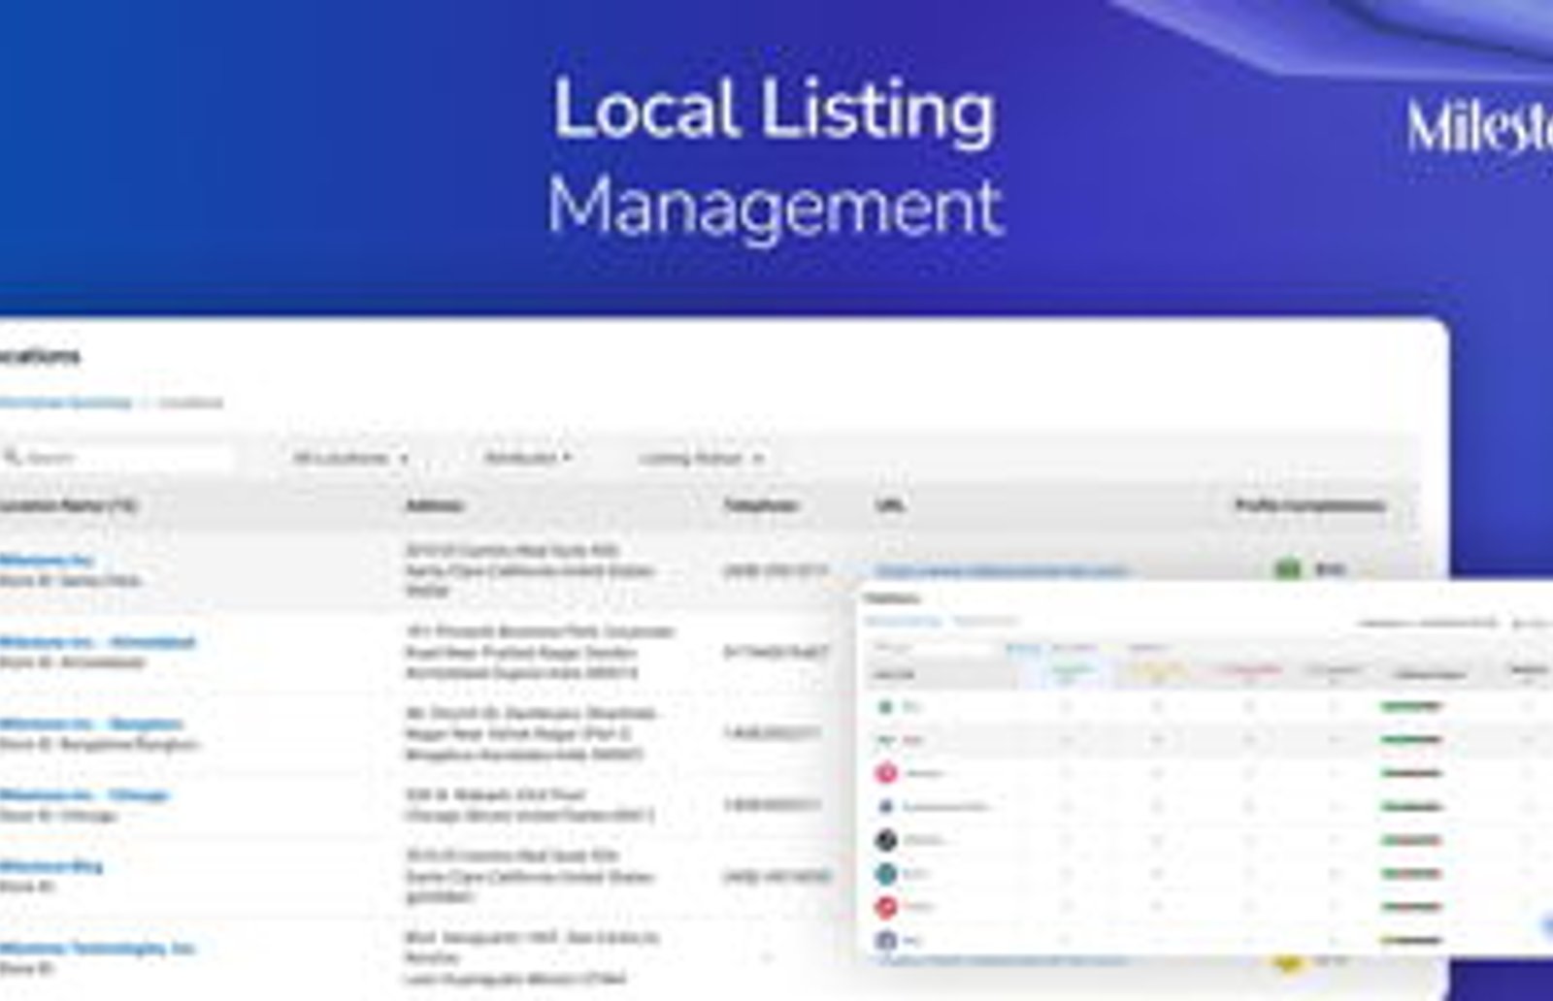Click the Address column header
The image size is (1553, 1001).
[434, 505]
